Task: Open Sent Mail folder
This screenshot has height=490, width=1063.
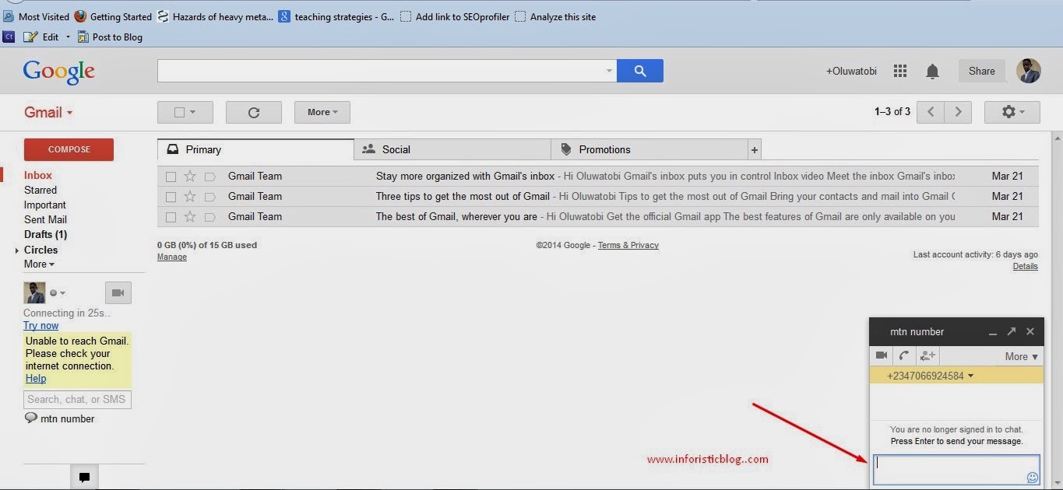Action: point(46,219)
